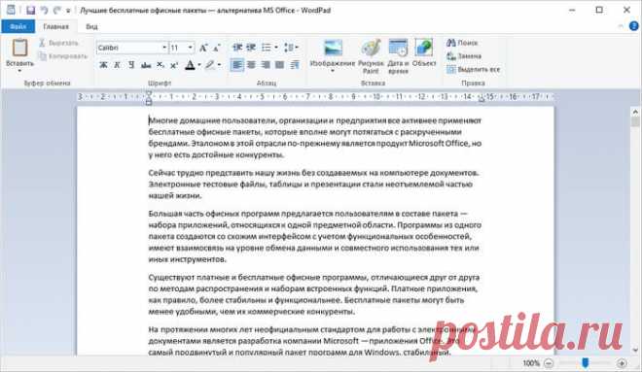642x372 pixels.
Task: Click the Вырезать cut button
Action: [58, 43]
